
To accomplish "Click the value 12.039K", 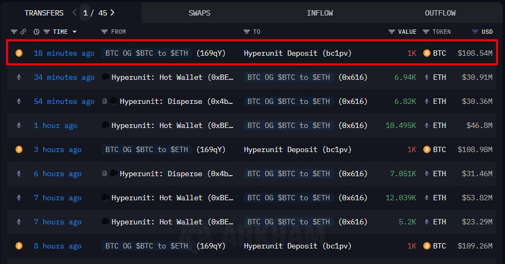I will (401, 198).
